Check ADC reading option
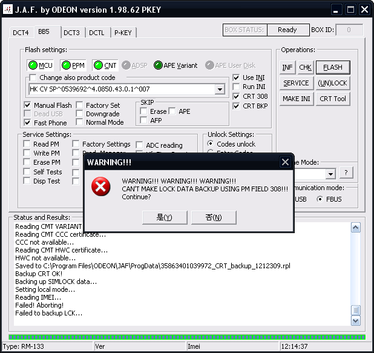374x353 pixels. pyautogui.click(x=139, y=145)
